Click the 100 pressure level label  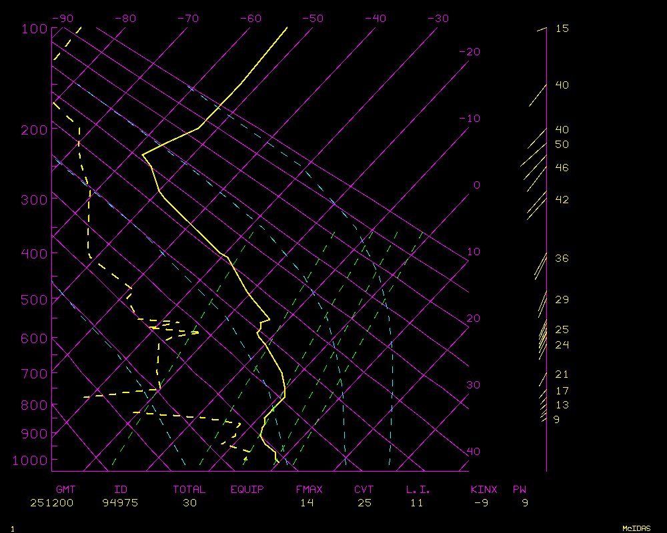(33, 29)
